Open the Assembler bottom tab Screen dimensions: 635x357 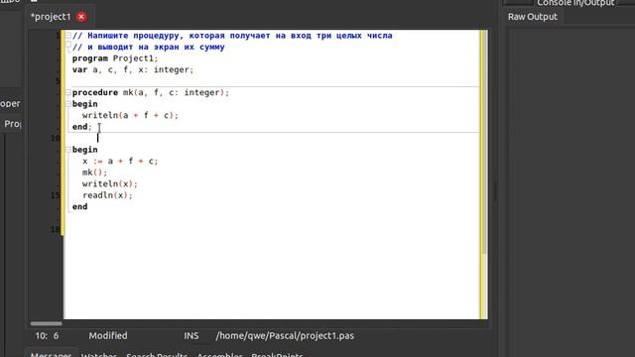point(219,355)
